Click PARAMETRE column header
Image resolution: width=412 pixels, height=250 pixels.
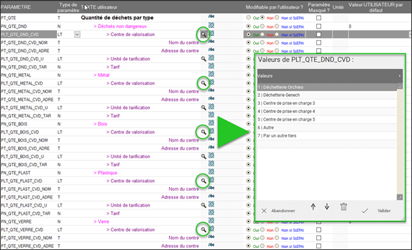click(16, 7)
